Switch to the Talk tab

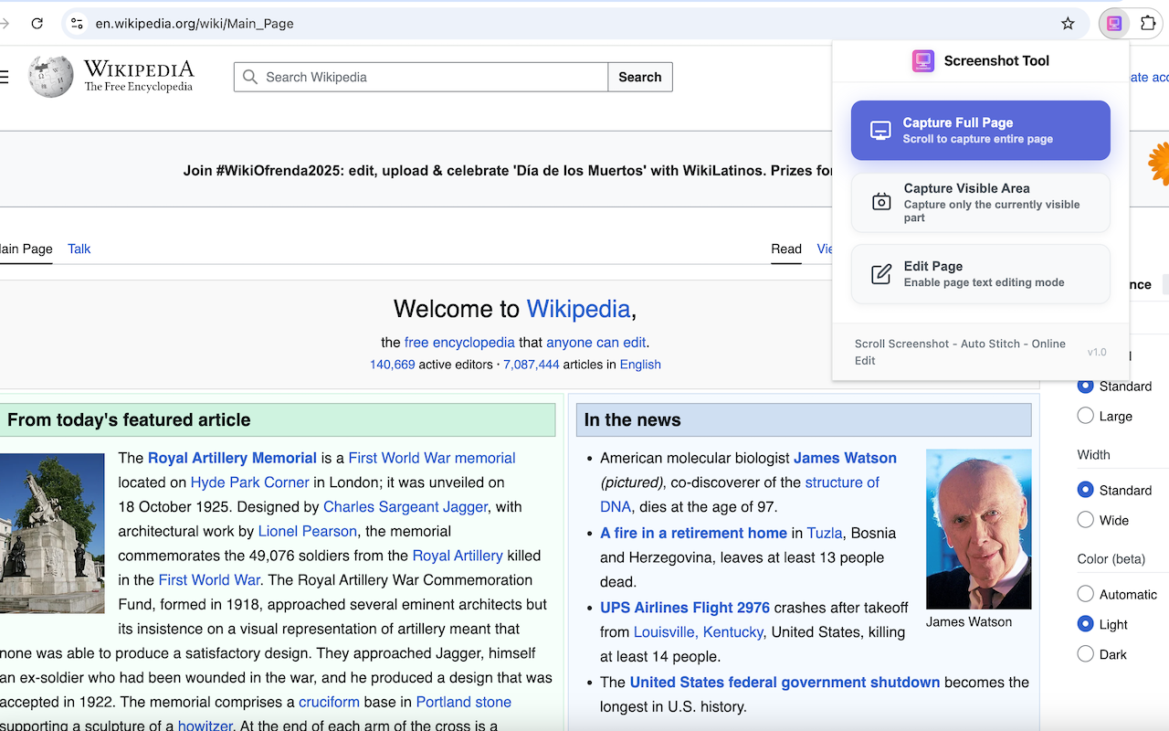(x=79, y=249)
